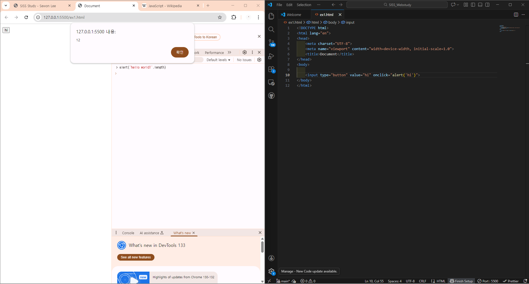The image size is (529, 284).
Task: Click See all new features button
Action: 136,257
